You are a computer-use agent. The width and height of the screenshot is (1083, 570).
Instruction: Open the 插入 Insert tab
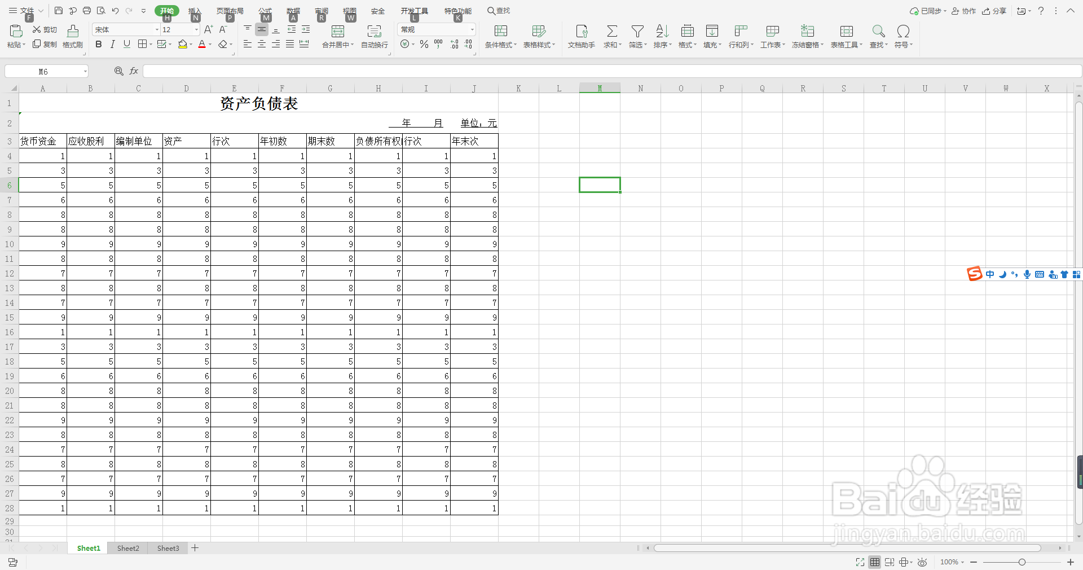tap(195, 11)
